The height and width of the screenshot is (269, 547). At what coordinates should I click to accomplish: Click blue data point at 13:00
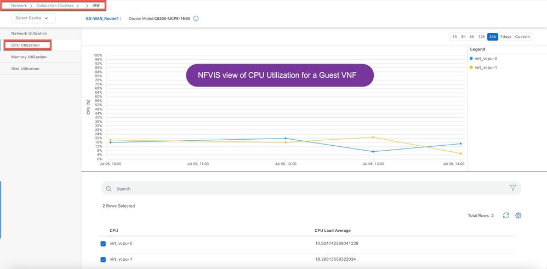373,151
